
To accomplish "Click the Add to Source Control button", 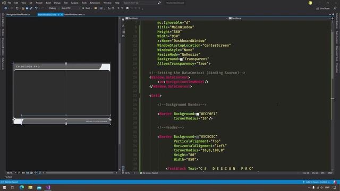I will coord(317,182).
